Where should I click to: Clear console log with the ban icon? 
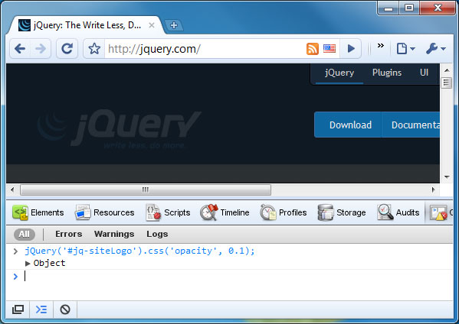tap(65, 309)
